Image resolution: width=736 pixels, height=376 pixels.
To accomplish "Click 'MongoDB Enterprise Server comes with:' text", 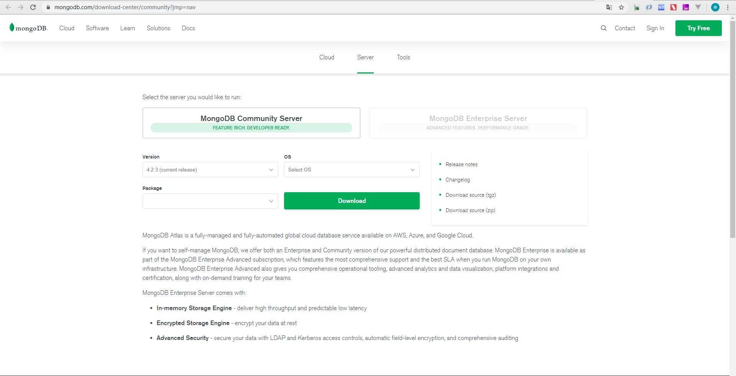I will 194,293.
